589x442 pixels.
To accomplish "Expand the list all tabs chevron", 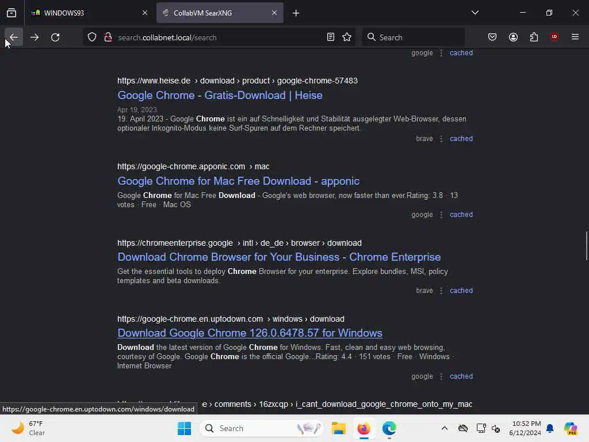I will click(475, 13).
